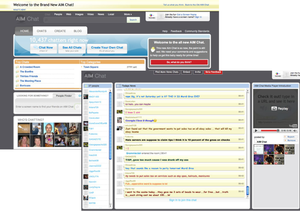
Task: Open the Thirties Friends chat link
Action: tap(29, 76)
